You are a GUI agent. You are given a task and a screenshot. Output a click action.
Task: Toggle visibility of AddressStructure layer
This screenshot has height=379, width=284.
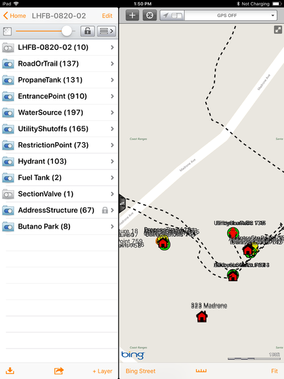tap(8, 210)
